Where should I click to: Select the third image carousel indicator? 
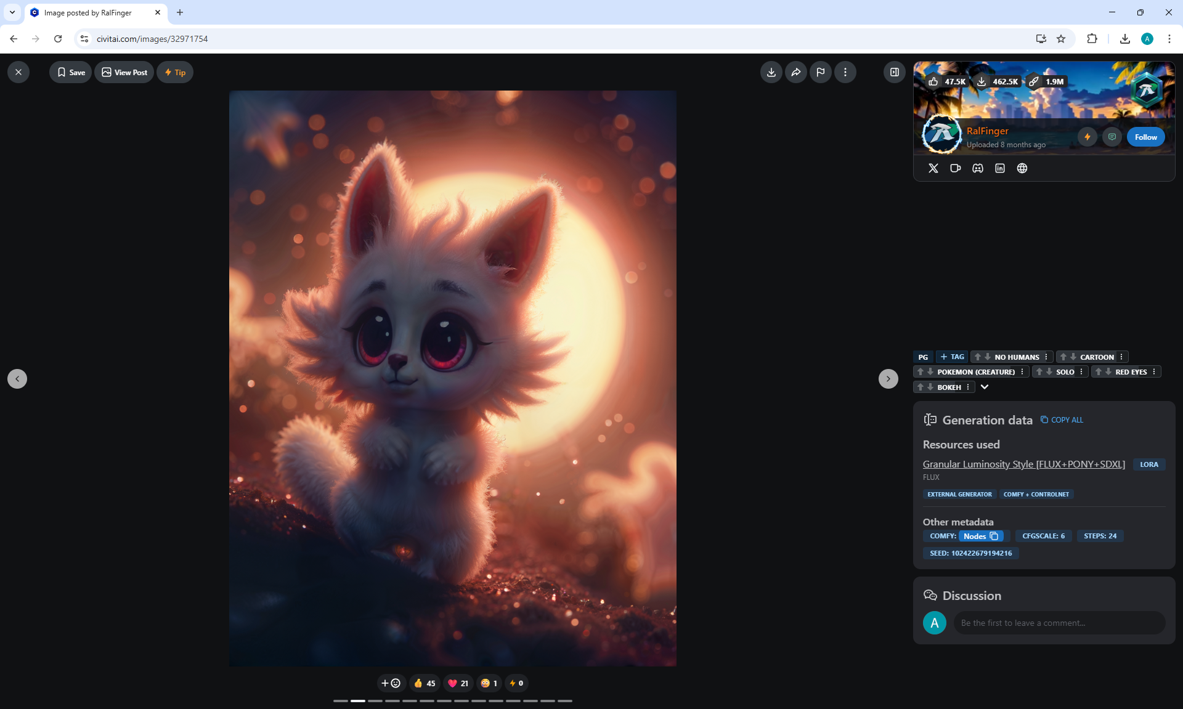375,701
